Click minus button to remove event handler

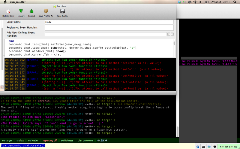click(172, 34)
